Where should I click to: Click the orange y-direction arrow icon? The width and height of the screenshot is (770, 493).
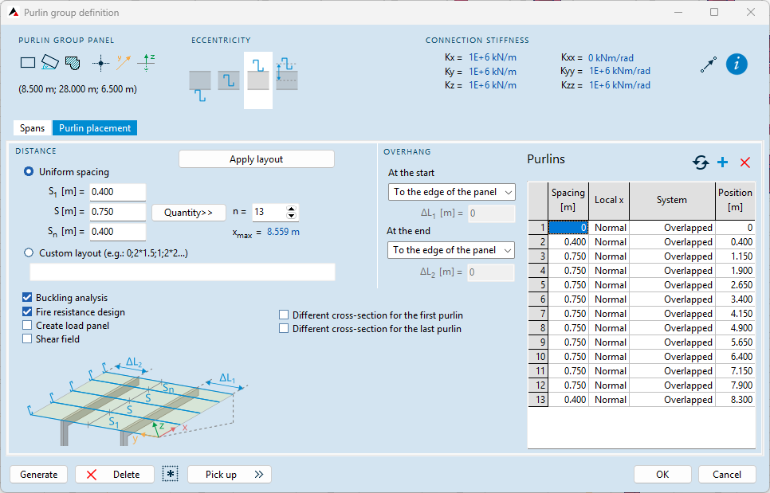[x=124, y=62]
